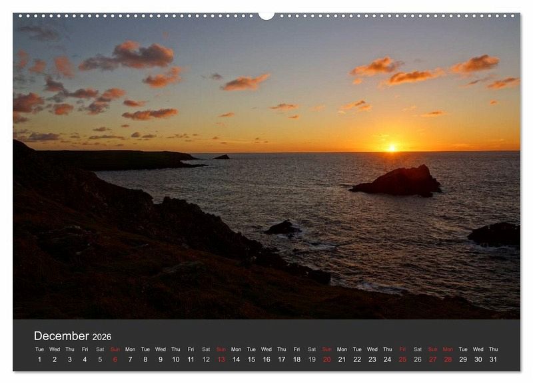This screenshot has width=533, height=384.
Task: Select date 7 in the calendar
Action: pos(130,359)
